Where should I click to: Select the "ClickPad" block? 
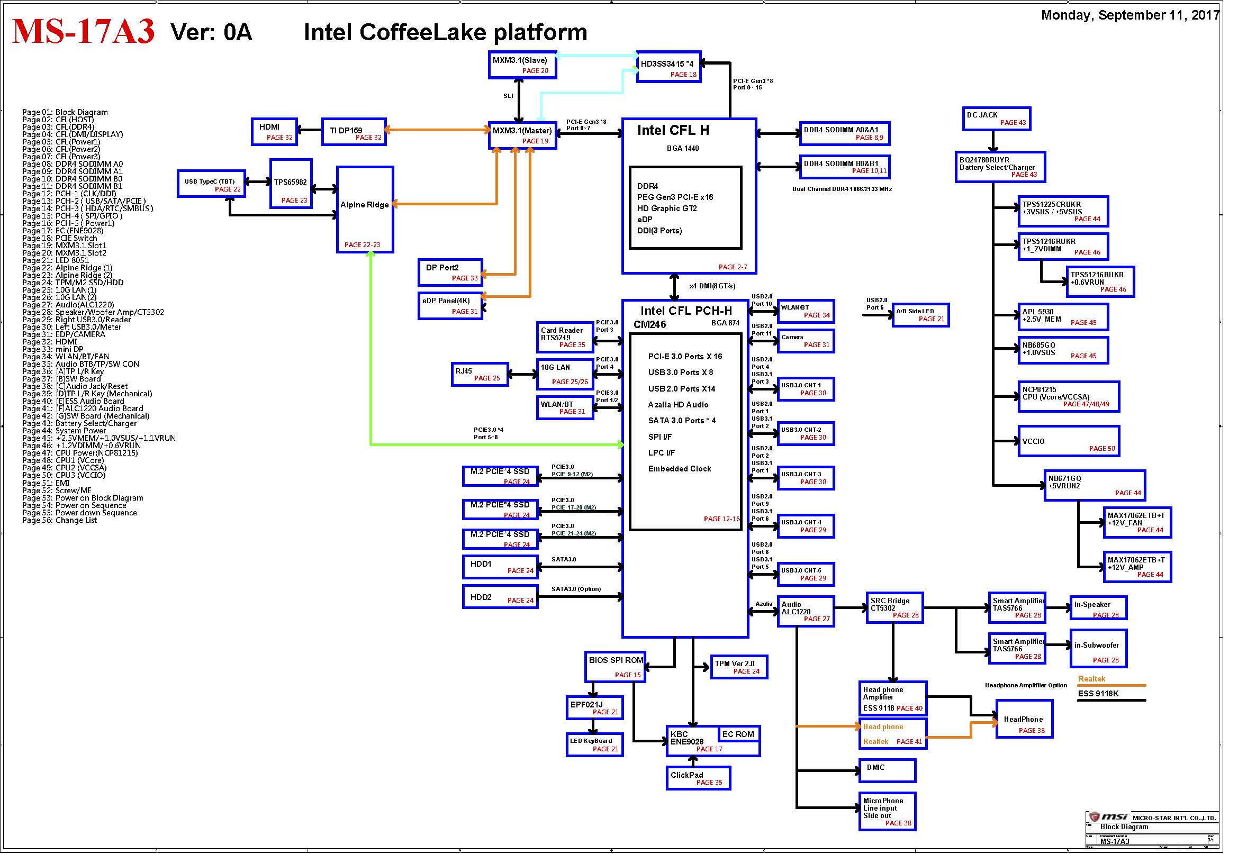pyautogui.click(x=699, y=778)
